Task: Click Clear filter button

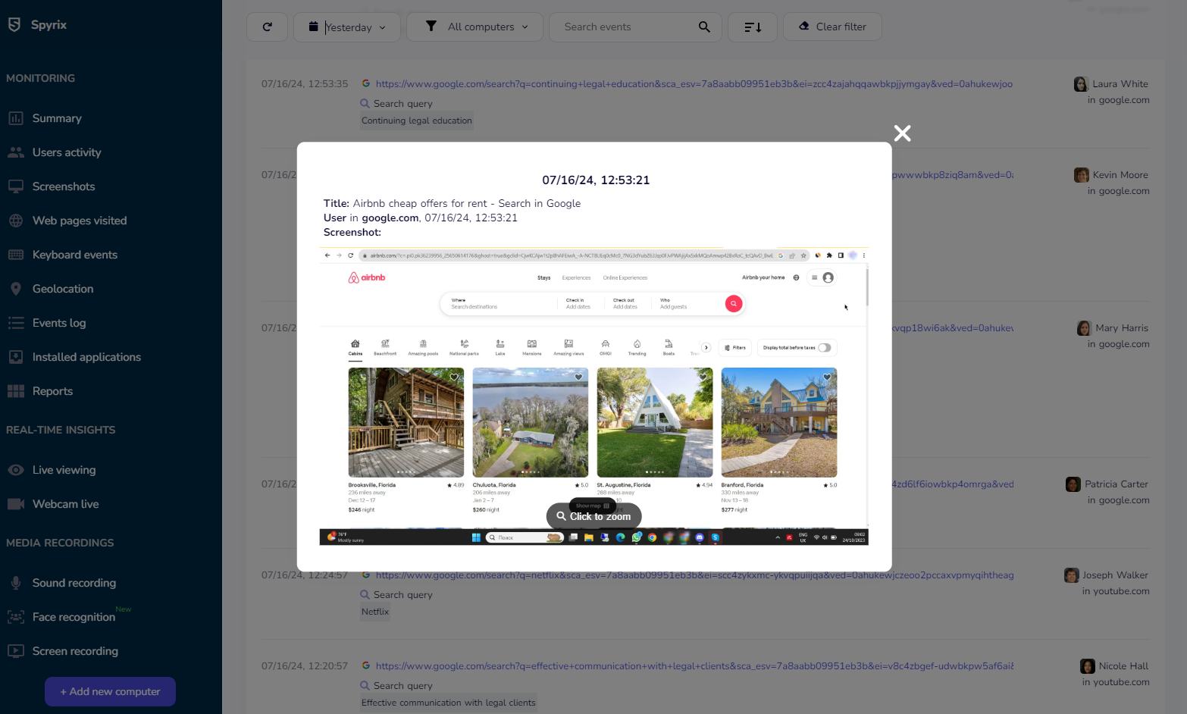Action: [832, 27]
